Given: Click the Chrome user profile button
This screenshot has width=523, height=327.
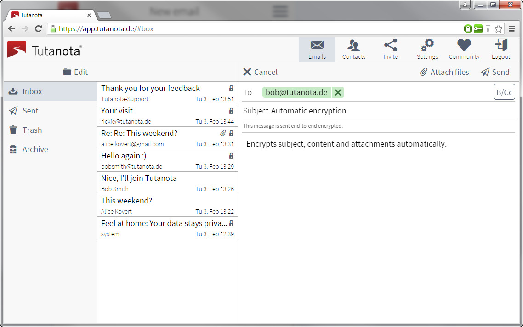Looking at the screenshot, I should point(465,5).
